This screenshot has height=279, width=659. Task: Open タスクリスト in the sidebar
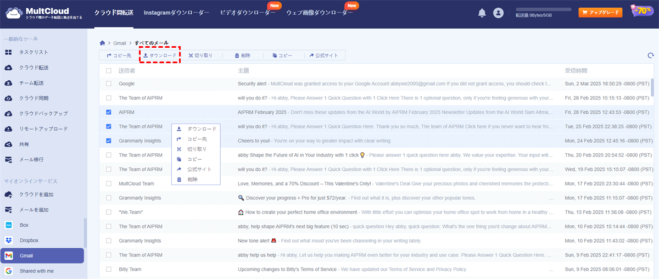coord(33,52)
